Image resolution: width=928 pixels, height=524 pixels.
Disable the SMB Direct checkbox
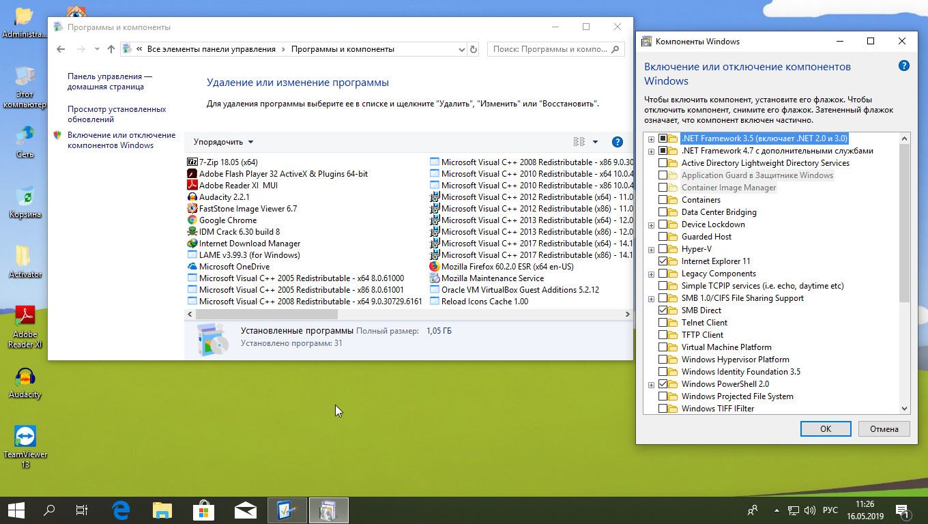(x=663, y=310)
